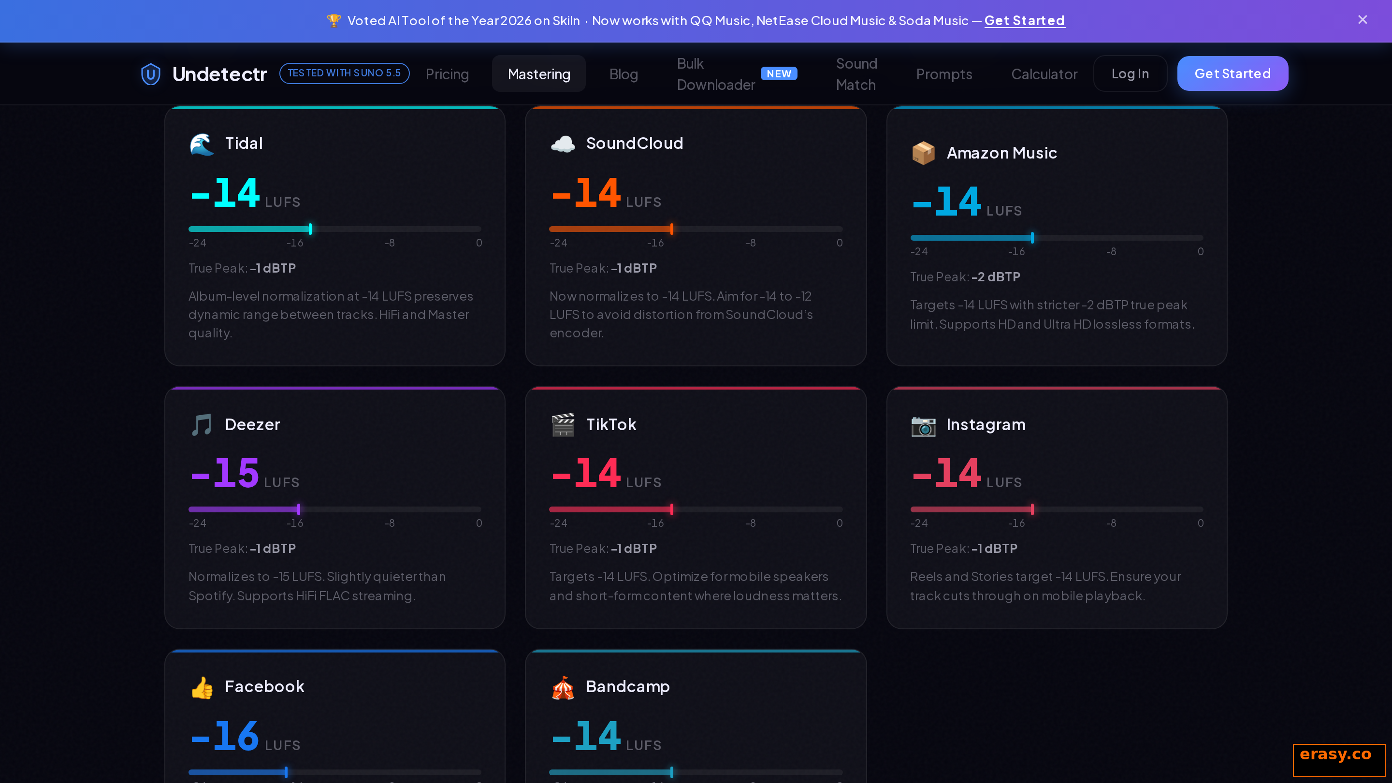Click the Facebook card title
Image resolution: width=1392 pixels, height=783 pixels.
[x=264, y=687]
